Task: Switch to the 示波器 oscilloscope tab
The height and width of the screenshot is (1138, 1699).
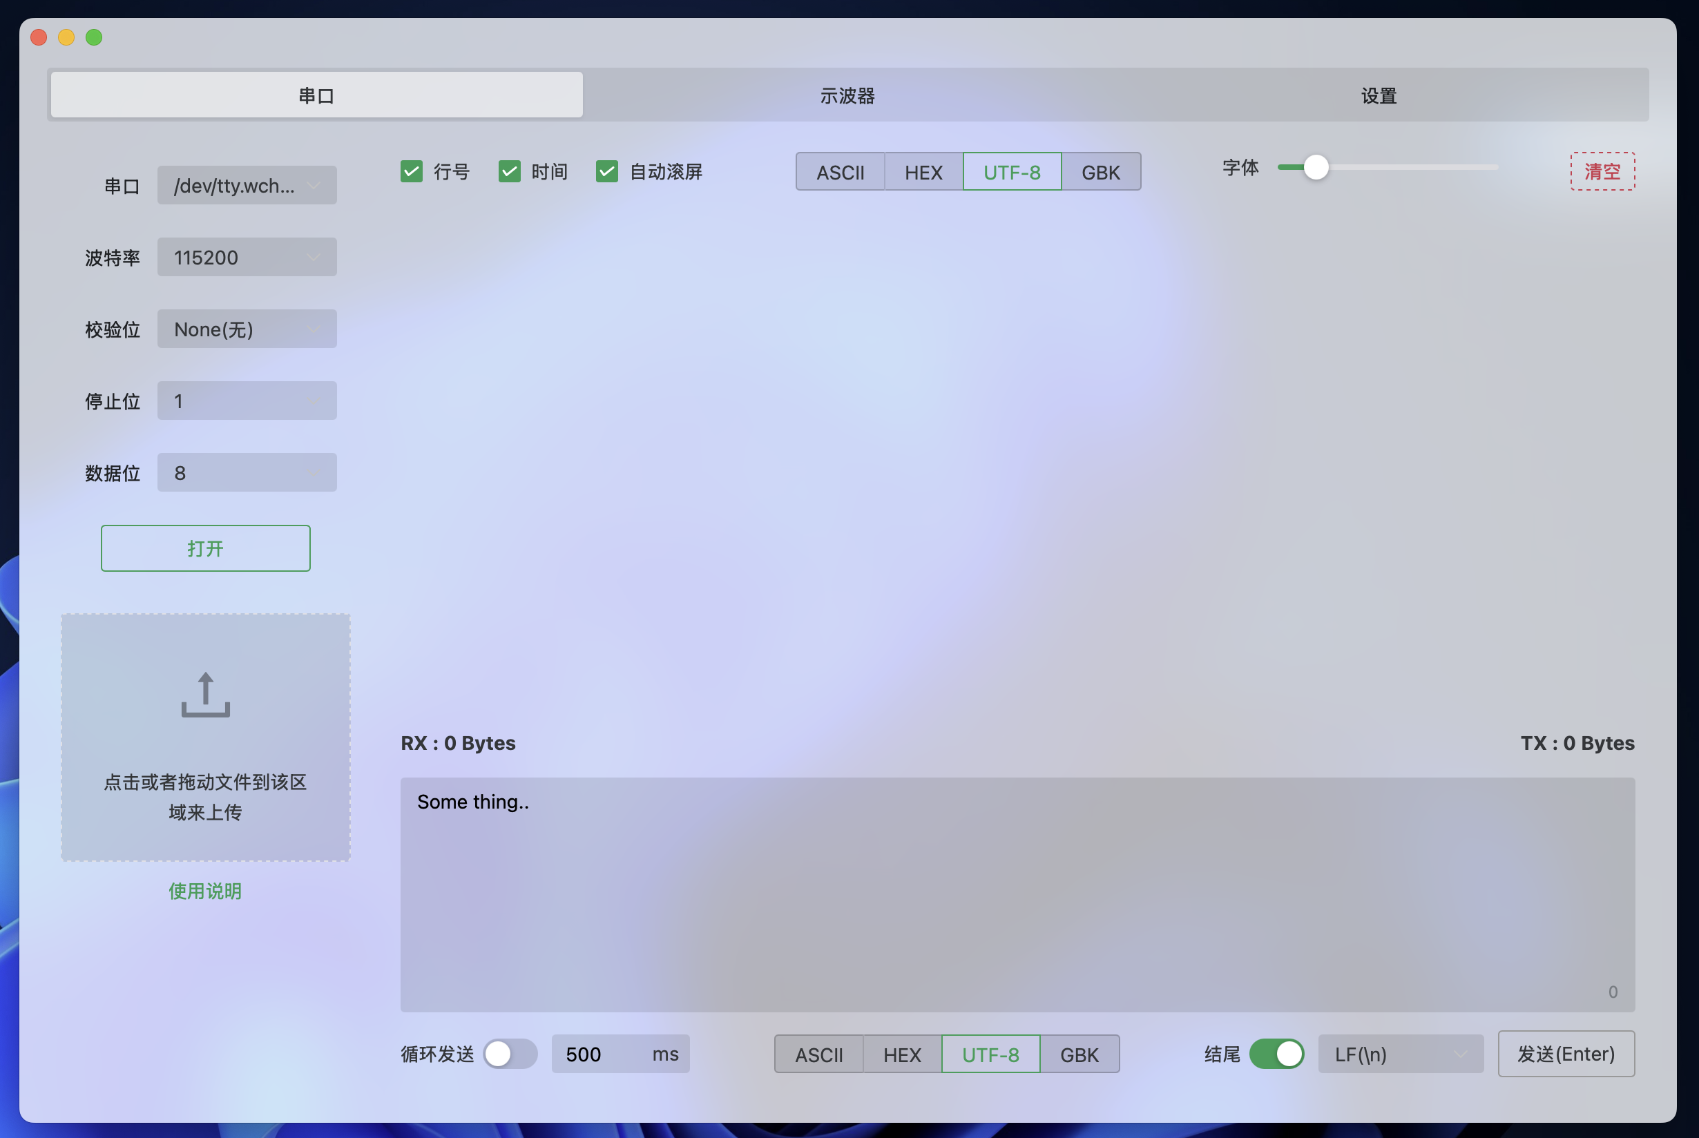Action: point(846,95)
